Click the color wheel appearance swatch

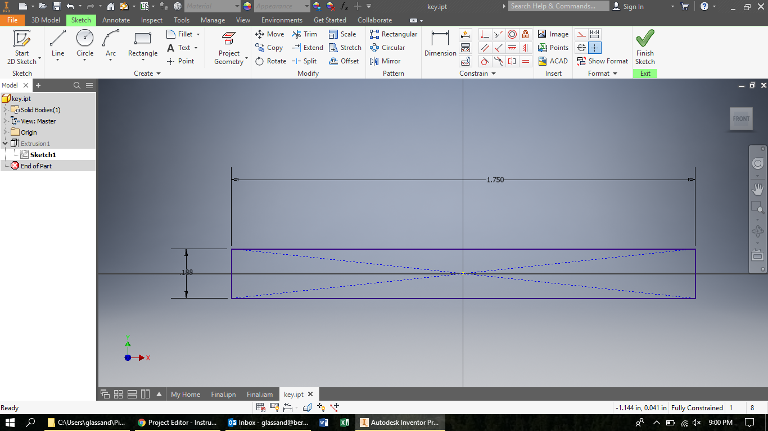coord(247,6)
